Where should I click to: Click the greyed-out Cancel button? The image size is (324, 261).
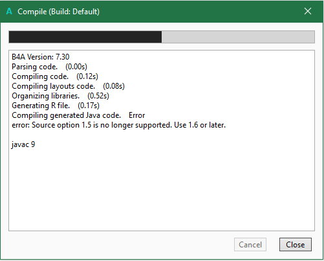[x=250, y=244]
